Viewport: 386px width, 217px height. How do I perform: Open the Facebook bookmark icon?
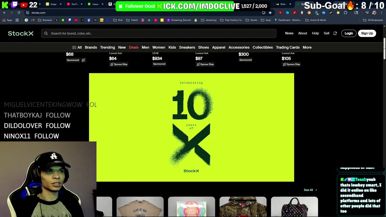pos(89,20)
